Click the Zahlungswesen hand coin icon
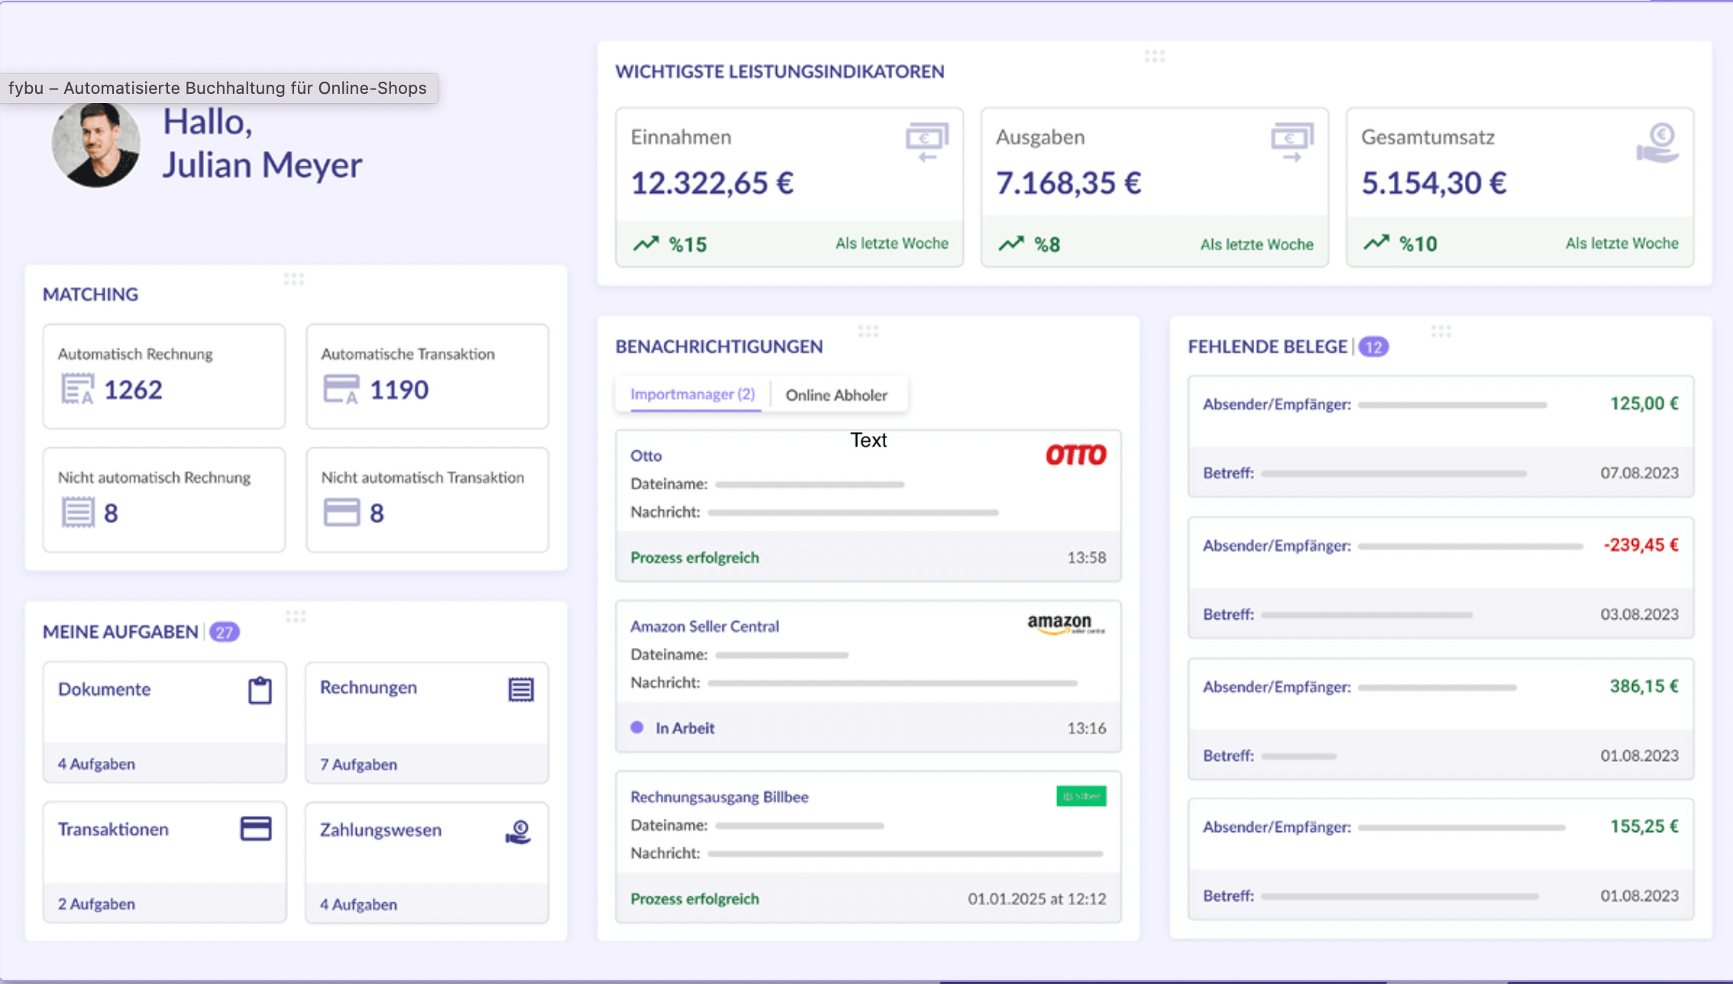Screen dimensions: 1733x984 point(519,831)
